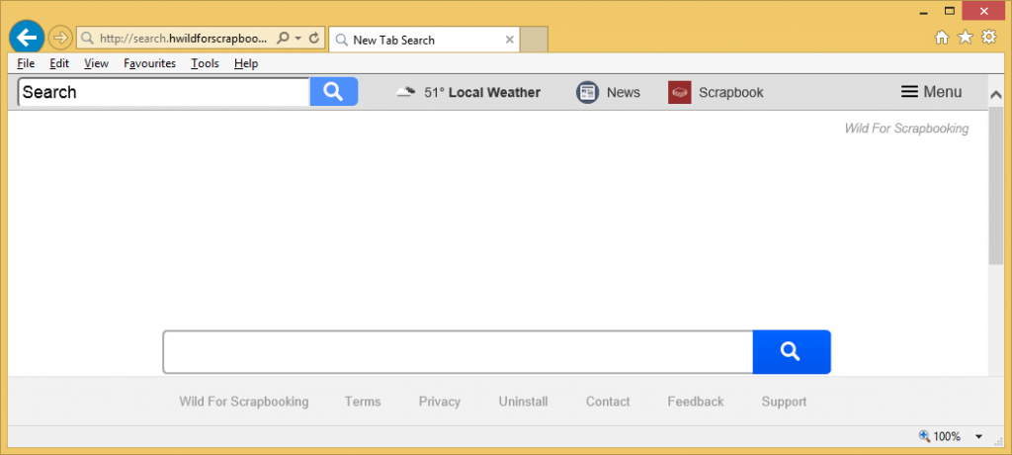Viewport: 1012px width, 455px height.
Task: Open the Support link
Action: (x=784, y=402)
